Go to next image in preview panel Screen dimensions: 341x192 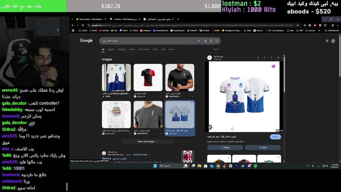[265, 58]
